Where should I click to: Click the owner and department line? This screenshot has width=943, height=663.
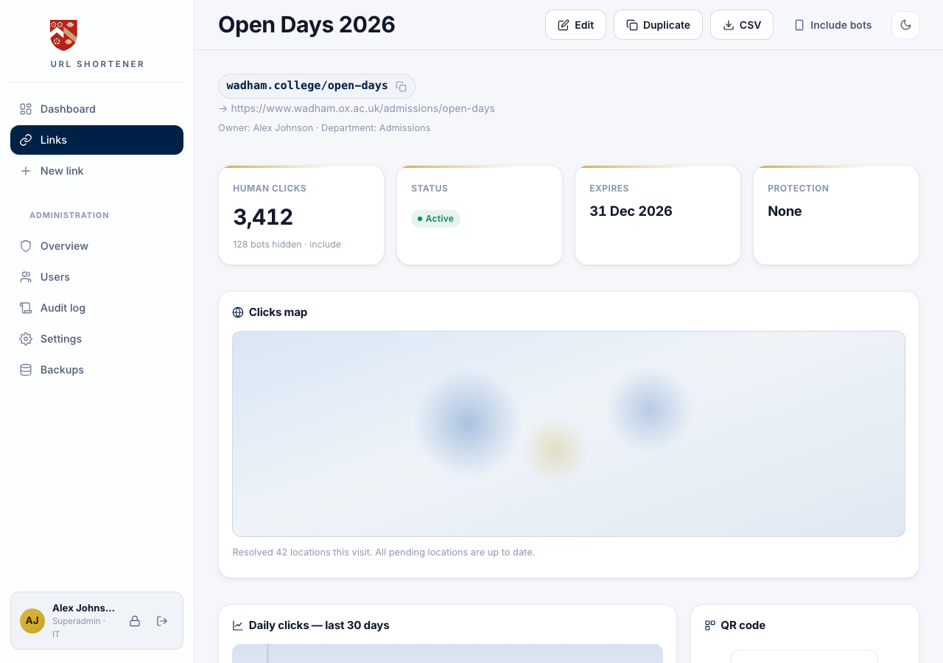tap(324, 127)
